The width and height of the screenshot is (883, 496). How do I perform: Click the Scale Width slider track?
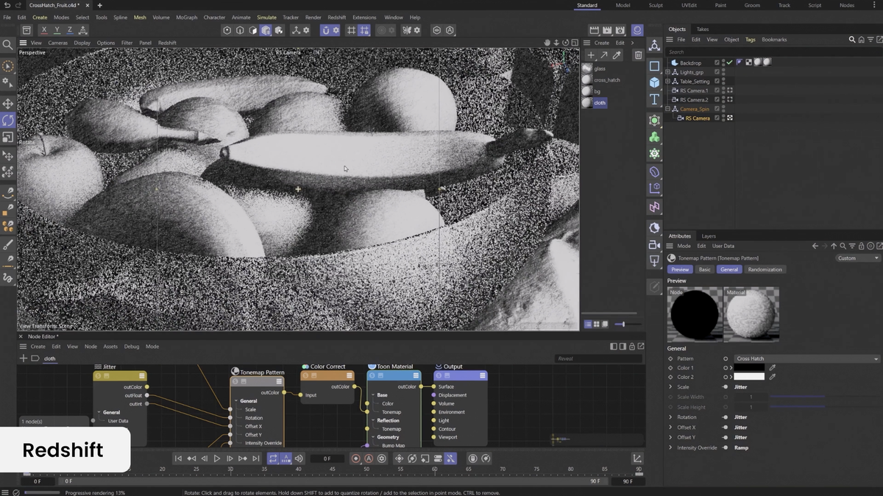[x=796, y=397]
